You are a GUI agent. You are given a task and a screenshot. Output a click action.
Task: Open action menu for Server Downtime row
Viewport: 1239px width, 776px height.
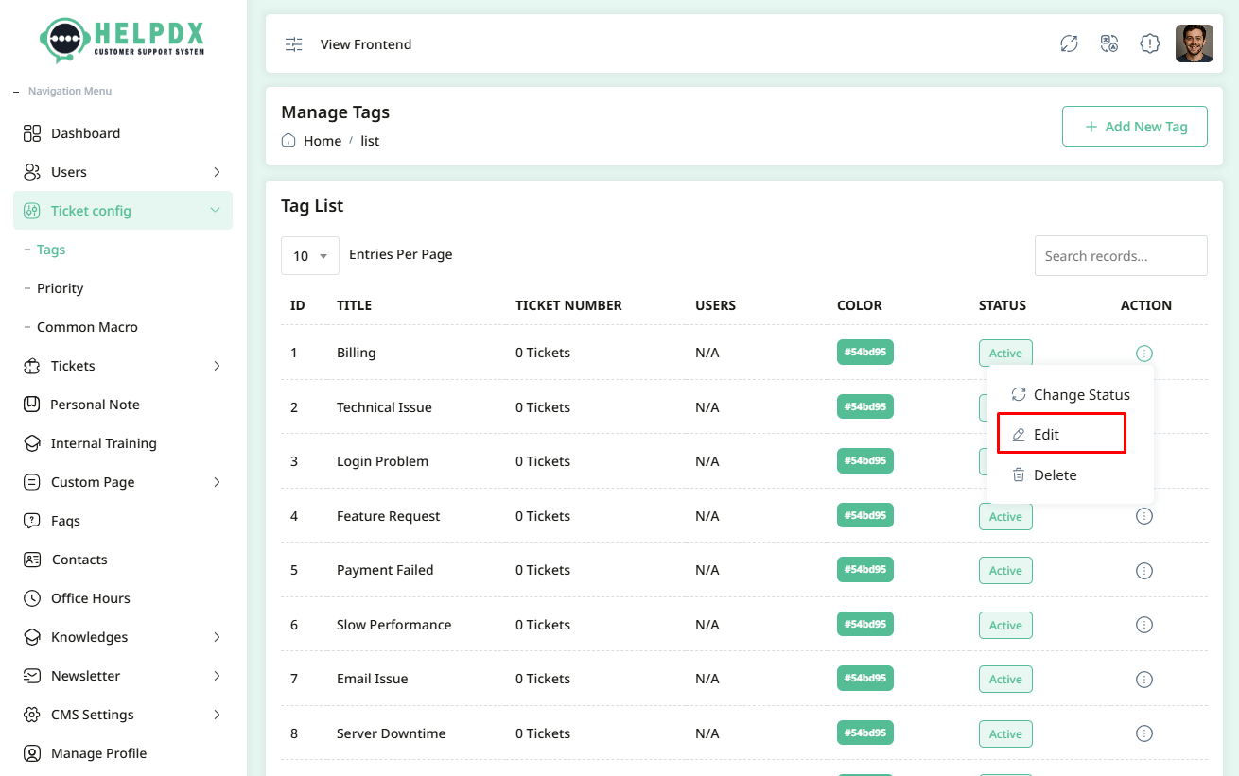(1144, 733)
